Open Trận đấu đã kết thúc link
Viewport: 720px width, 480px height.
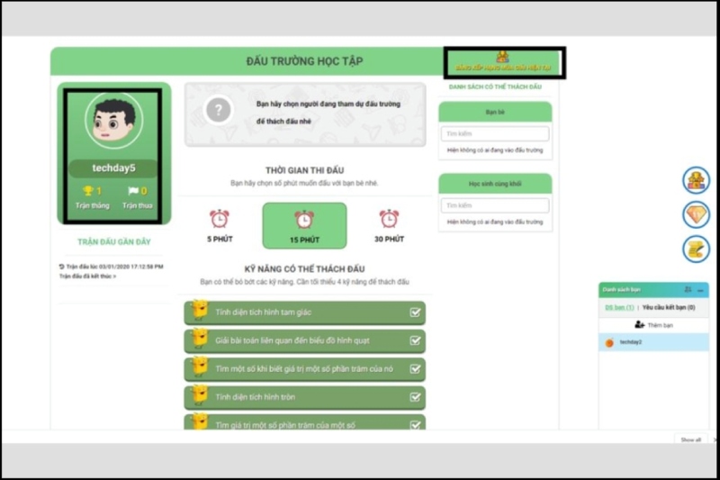point(87,276)
